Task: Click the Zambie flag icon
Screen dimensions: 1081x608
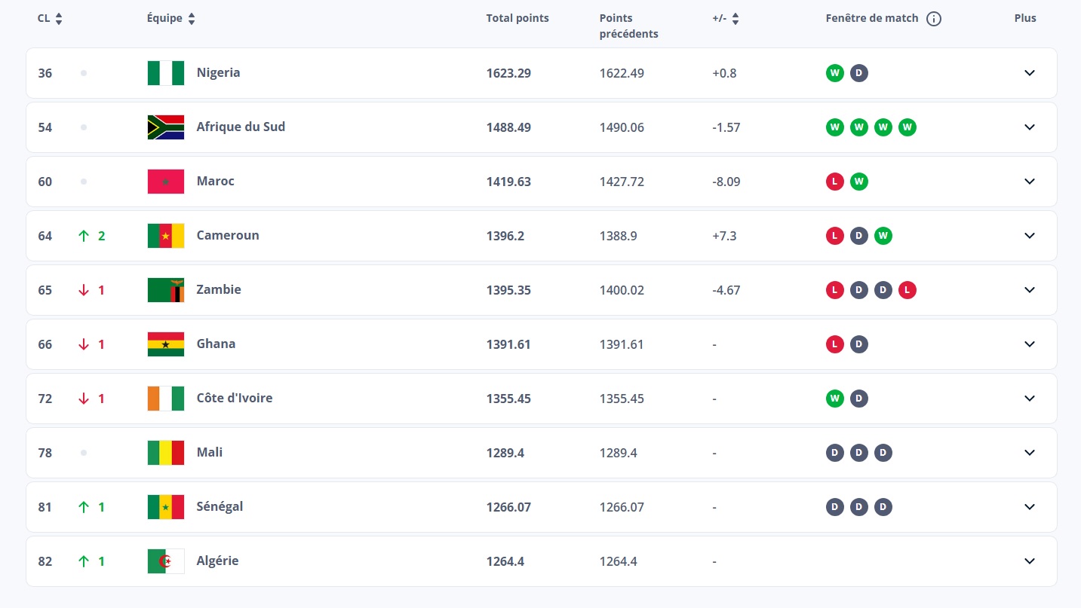Action: coord(165,290)
